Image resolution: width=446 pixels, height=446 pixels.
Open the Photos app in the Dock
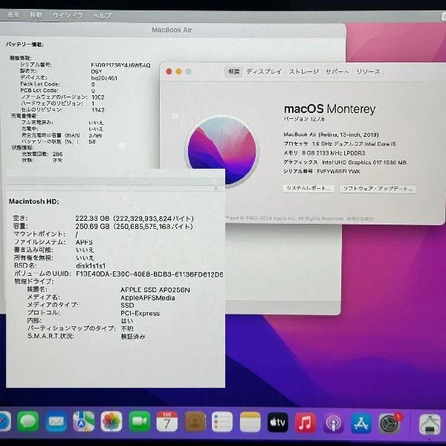click(111, 421)
